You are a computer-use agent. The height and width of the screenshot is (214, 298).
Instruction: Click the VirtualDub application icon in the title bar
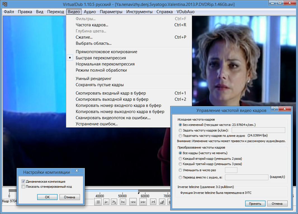(x=5, y=4)
